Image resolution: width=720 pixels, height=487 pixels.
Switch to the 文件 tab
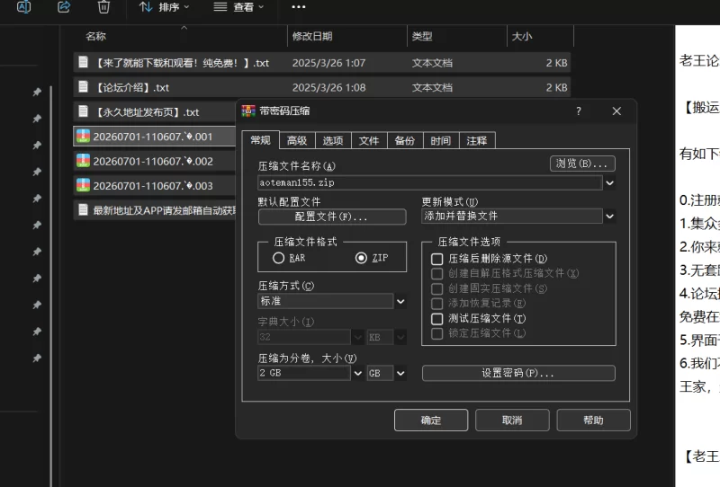pos(369,140)
